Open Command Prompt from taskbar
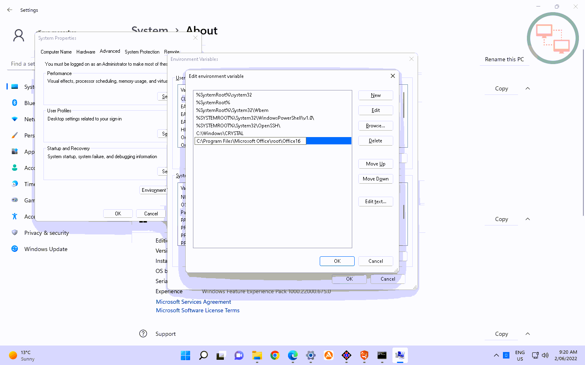 tap(382, 356)
